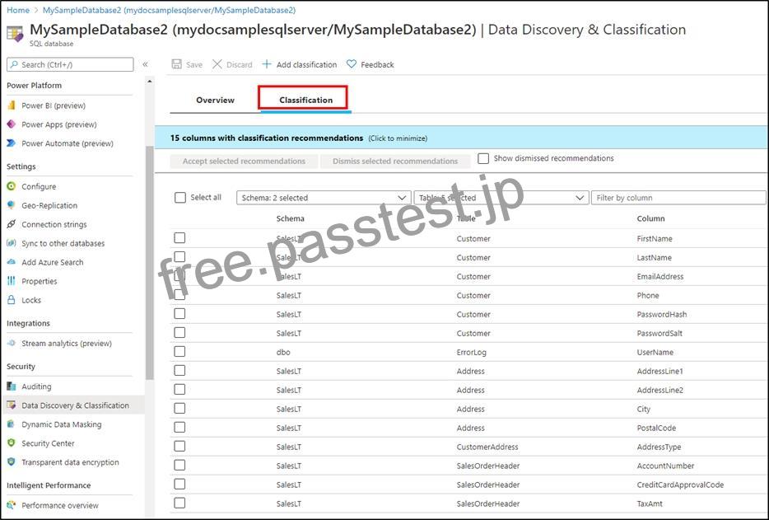The width and height of the screenshot is (769, 520).
Task: Open MySampleDatabase2 breadcrumb link
Action: (170, 10)
